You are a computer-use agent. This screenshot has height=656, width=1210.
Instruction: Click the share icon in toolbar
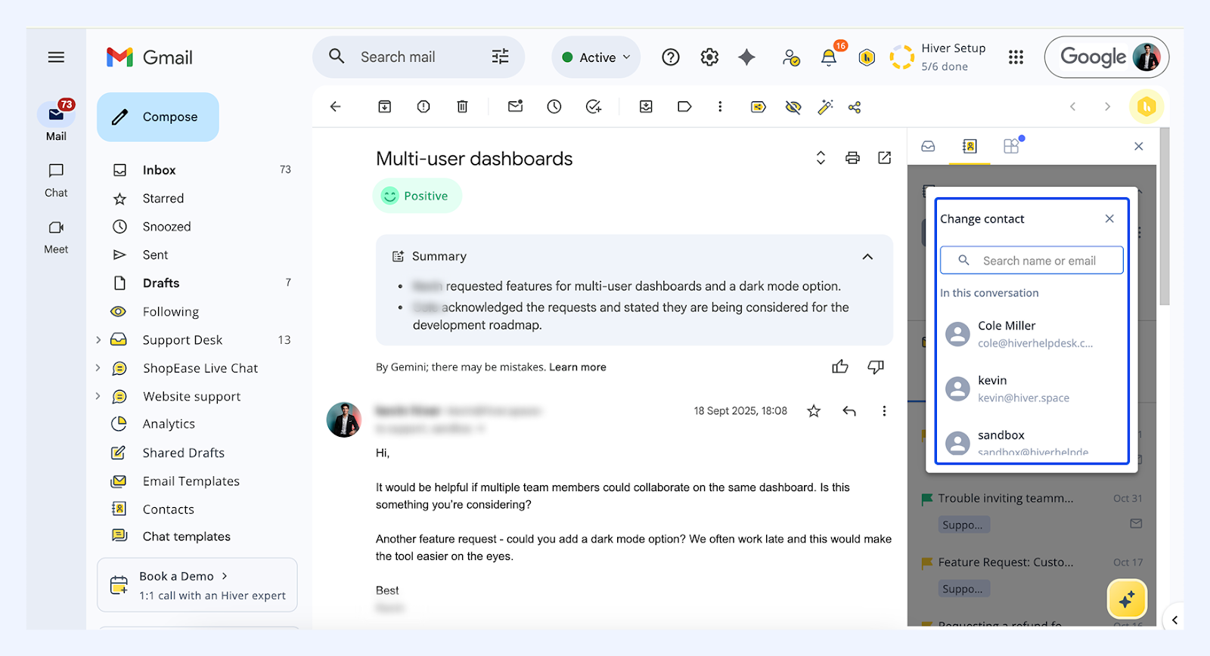point(855,107)
